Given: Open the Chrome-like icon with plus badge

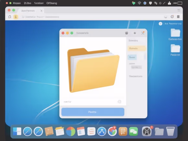Looking at the screenshot, I should [112, 131].
